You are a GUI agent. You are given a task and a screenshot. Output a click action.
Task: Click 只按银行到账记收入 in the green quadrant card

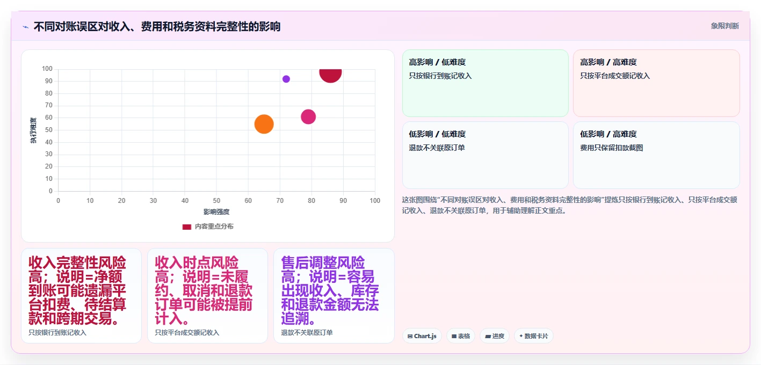point(440,76)
